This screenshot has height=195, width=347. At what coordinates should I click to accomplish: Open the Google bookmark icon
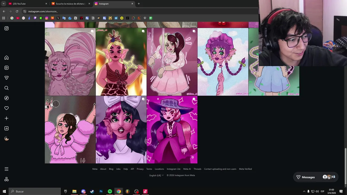[x=12, y=18]
